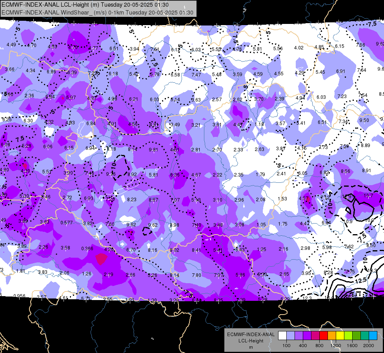Click the legend title ECMWF-INDEX-ANAL

251,335
